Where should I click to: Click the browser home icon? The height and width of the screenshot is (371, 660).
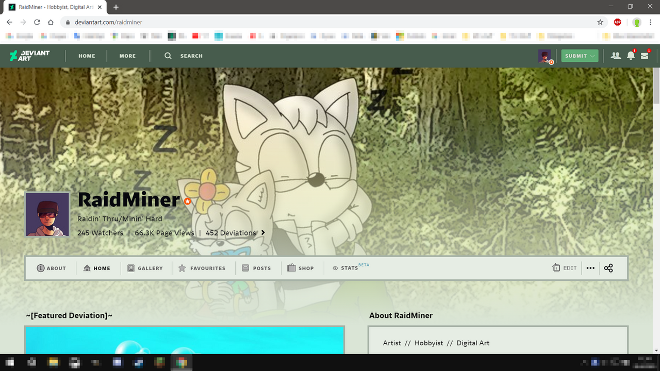click(51, 22)
